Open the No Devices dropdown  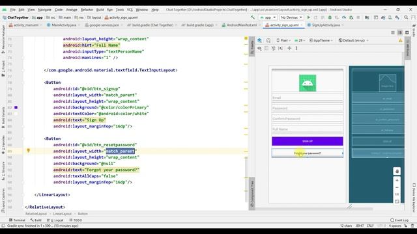click(291, 18)
